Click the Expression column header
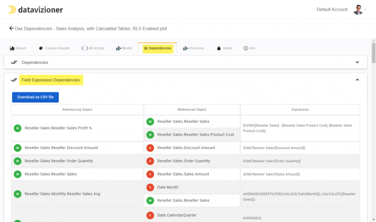Image resolution: width=376 pixels, height=222 pixels. coord(300,110)
